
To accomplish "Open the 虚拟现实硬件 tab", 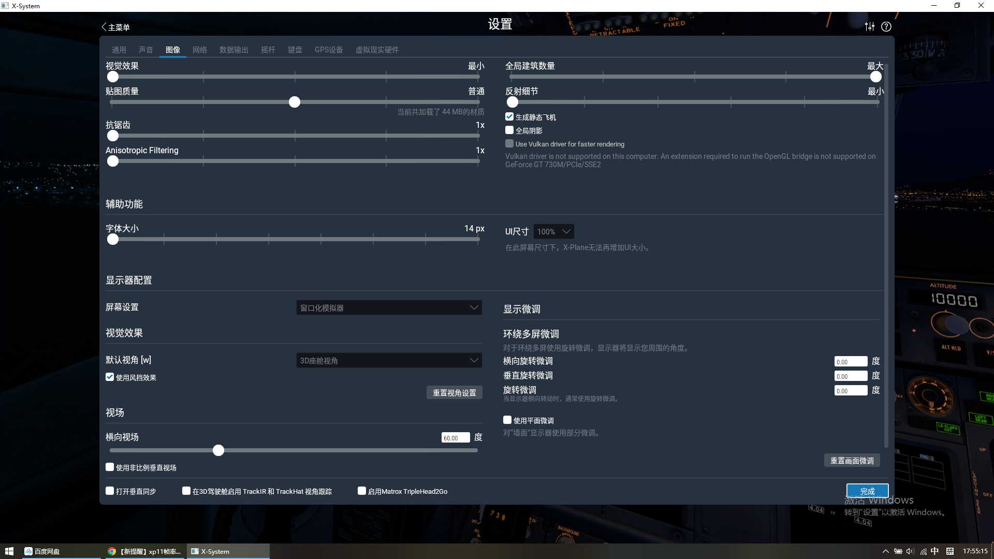I will (377, 50).
